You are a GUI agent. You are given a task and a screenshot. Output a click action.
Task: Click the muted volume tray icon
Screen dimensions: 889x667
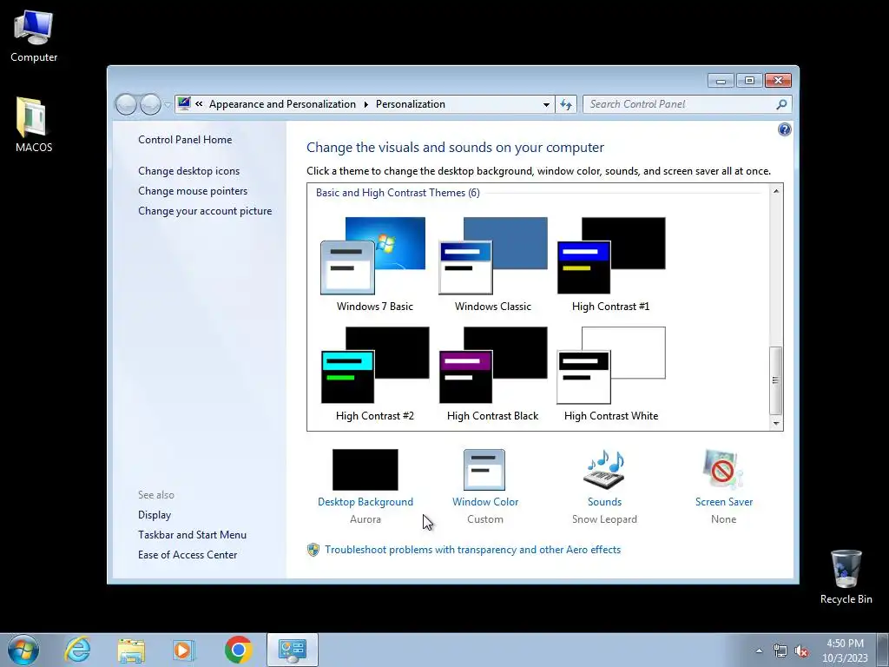(x=801, y=650)
